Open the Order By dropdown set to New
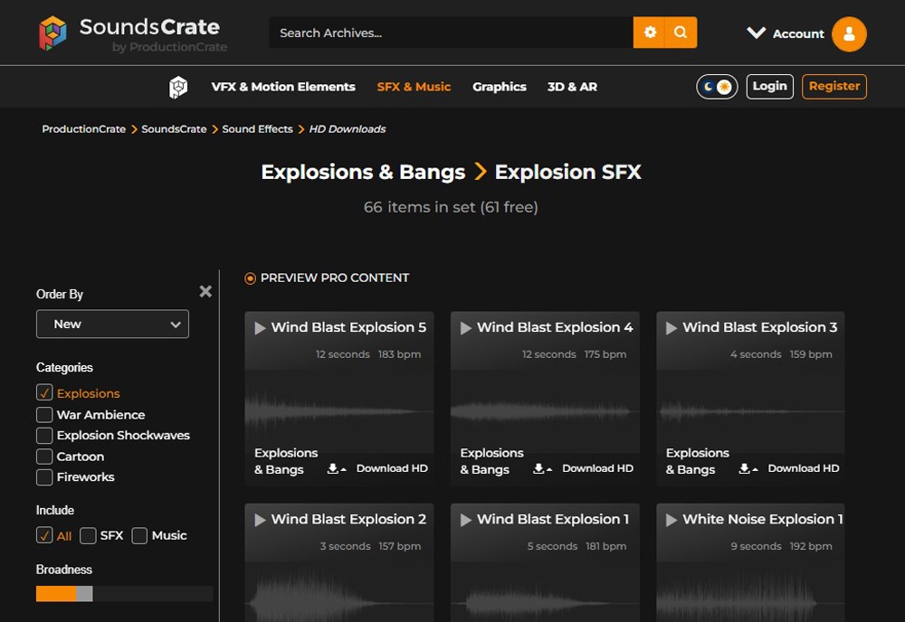905x622 pixels. tap(112, 324)
